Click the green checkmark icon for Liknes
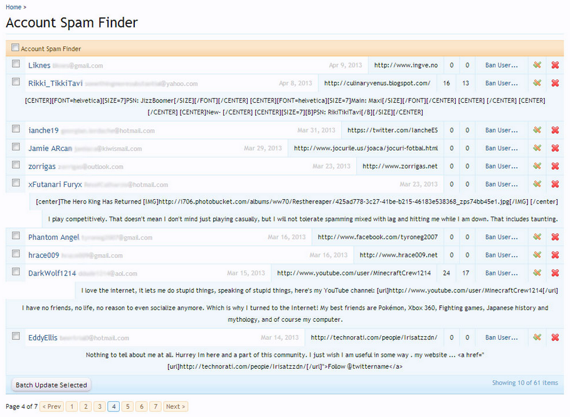Viewport: 570px width, 417px height. pyautogui.click(x=537, y=65)
